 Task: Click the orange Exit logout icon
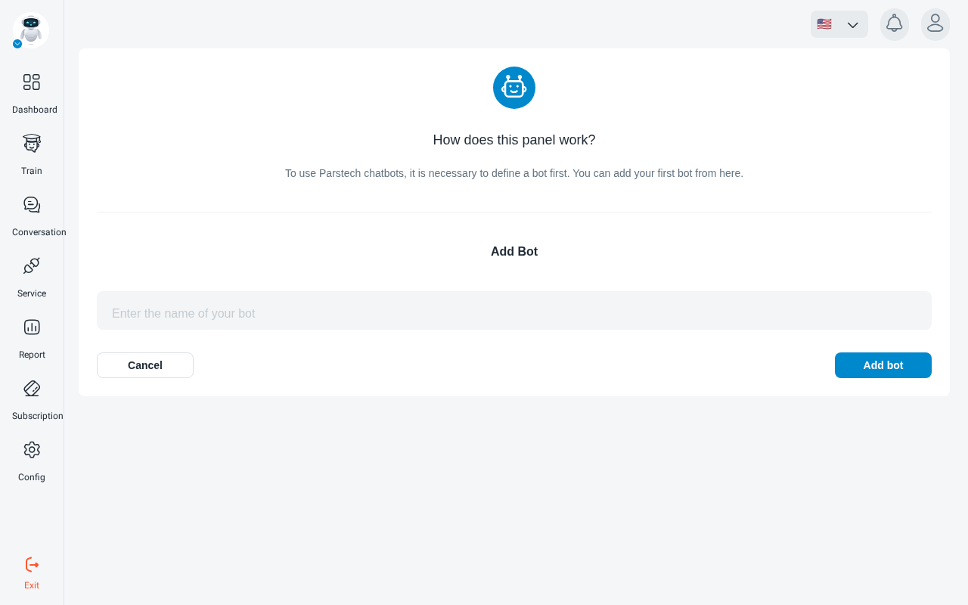point(32,565)
